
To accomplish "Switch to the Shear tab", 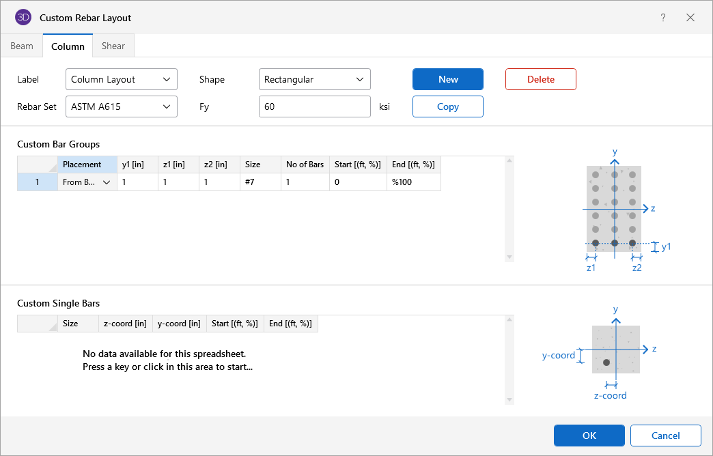I will [113, 46].
